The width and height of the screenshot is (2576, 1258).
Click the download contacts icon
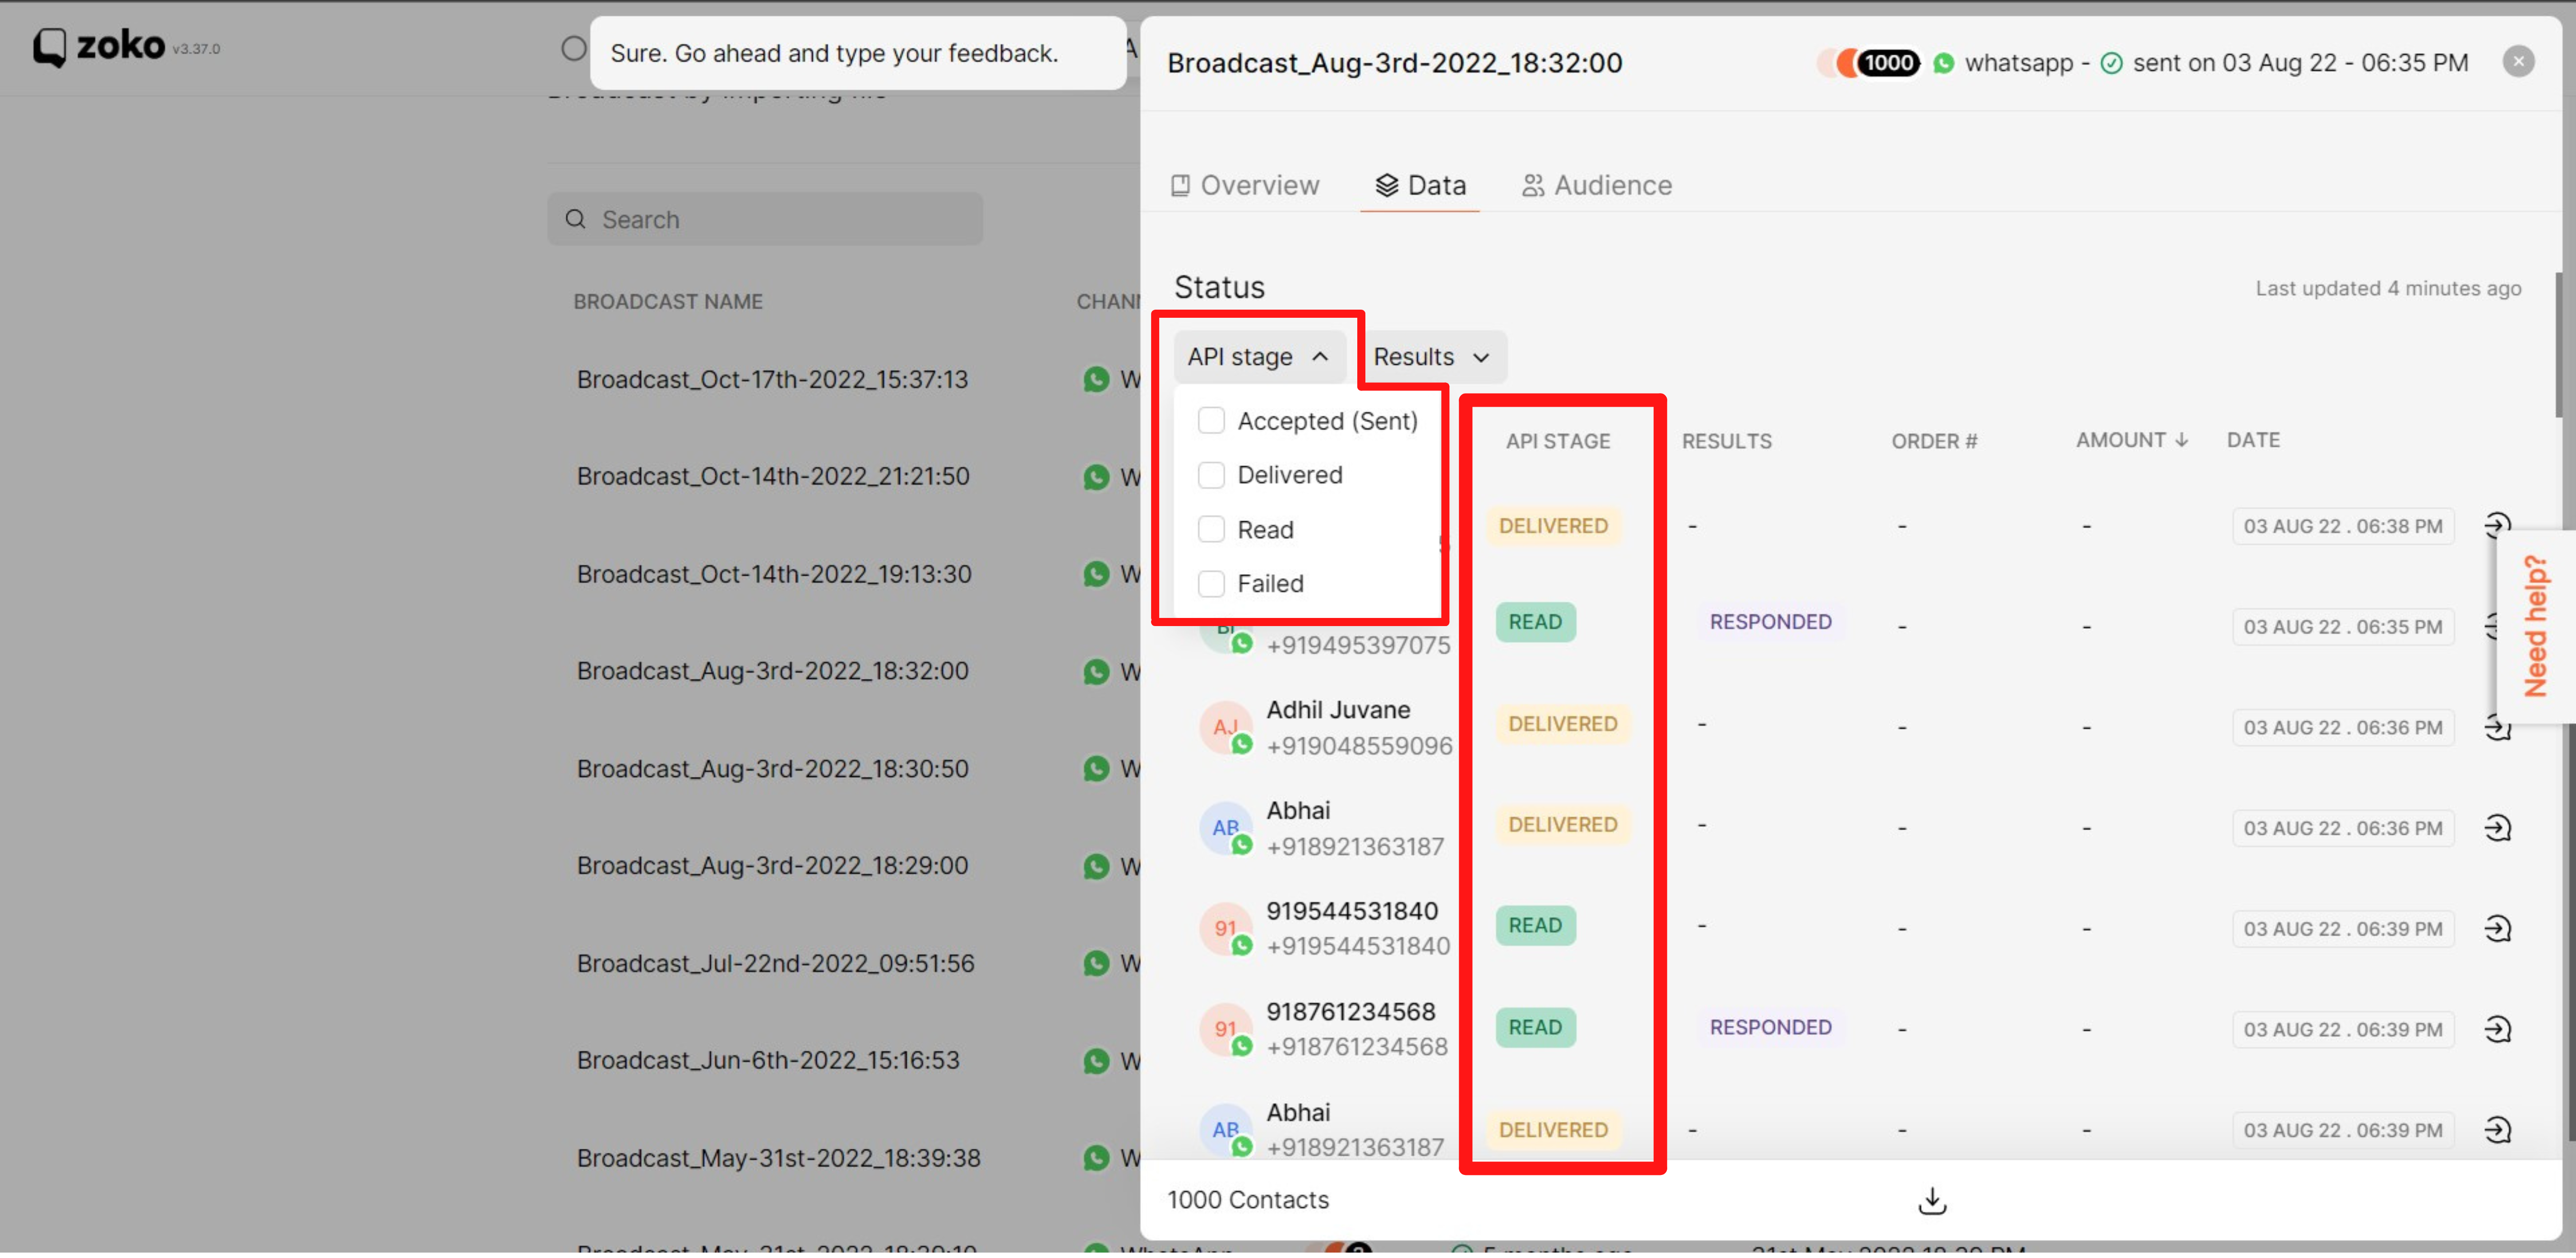(1932, 1200)
